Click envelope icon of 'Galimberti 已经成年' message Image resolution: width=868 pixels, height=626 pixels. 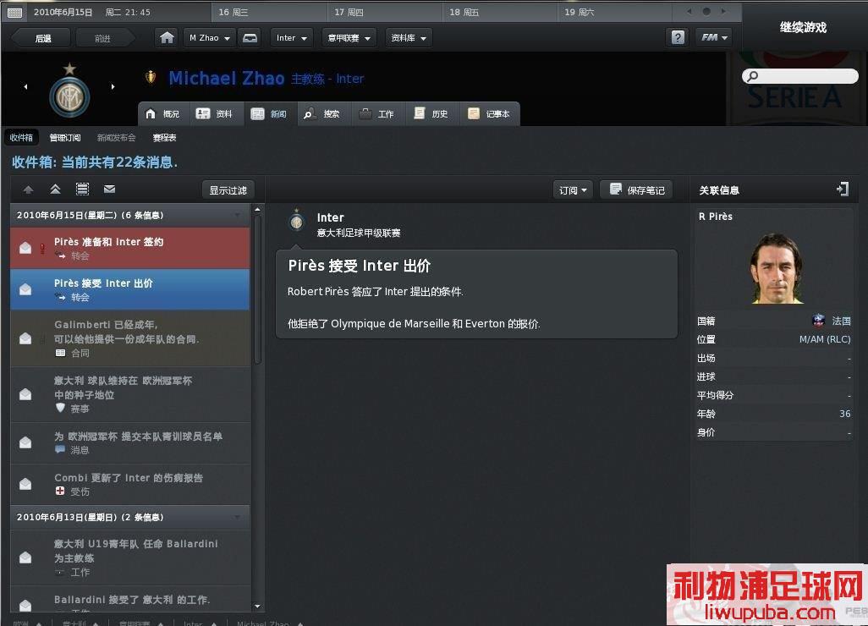click(25, 338)
